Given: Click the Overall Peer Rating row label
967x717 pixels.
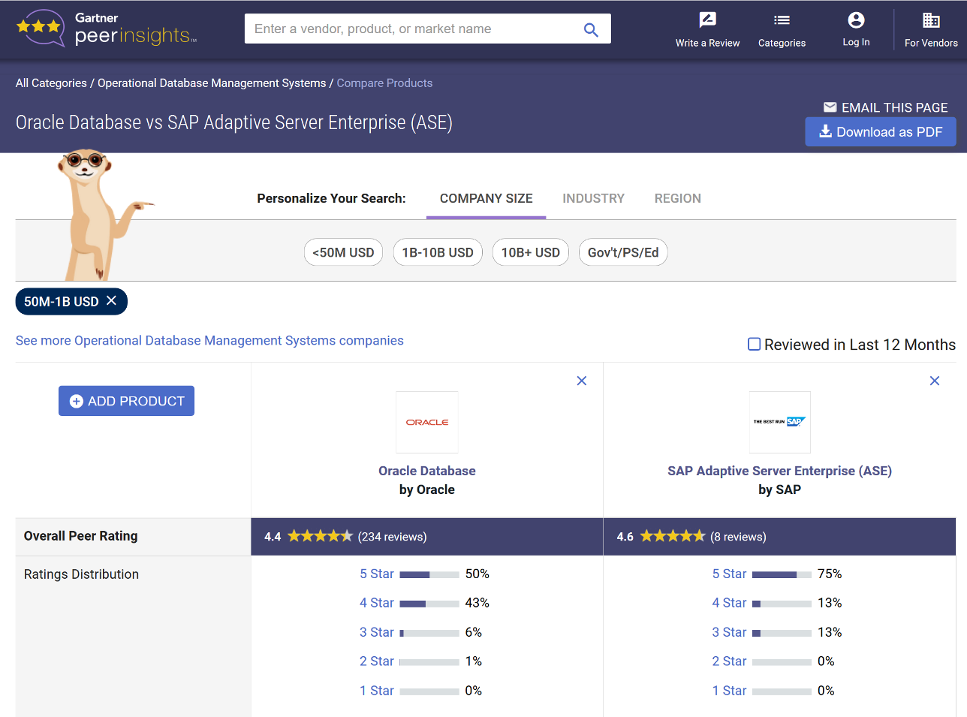Looking at the screenshot, I should [81, 536].
